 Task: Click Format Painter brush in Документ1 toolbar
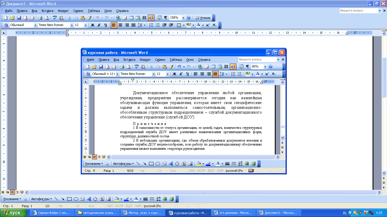(x=89, y=18)
